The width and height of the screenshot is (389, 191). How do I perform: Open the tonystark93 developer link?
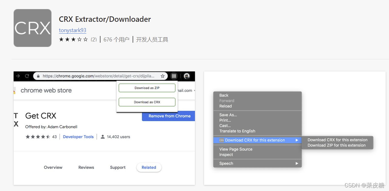[72, 30]
